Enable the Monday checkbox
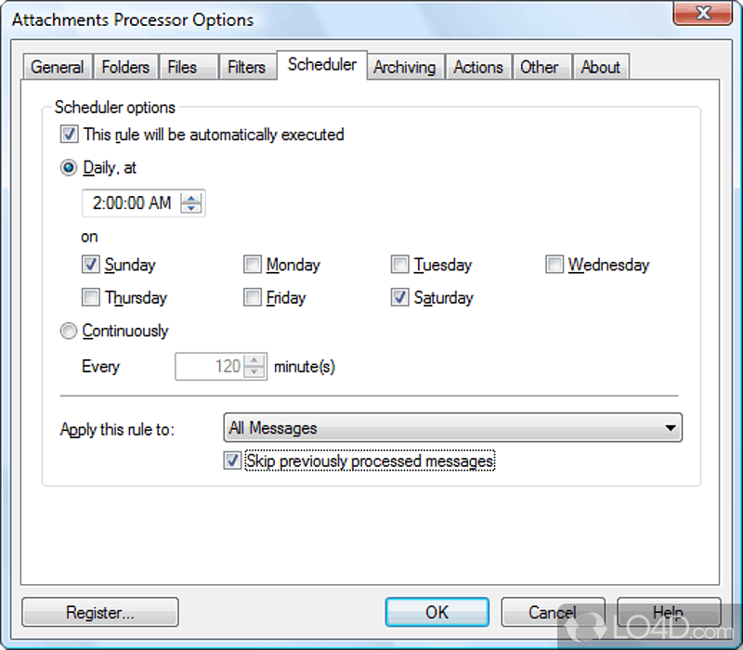743x650 pixels. (x=253, y=265)
